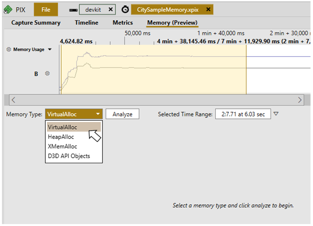Choose HeapAlloc from the dropdown list
313x226 pixels.
click(74, 137)
